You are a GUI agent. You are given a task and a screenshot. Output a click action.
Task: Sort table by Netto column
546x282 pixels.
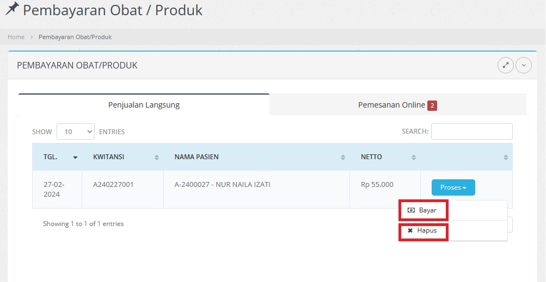coord(414,157)
